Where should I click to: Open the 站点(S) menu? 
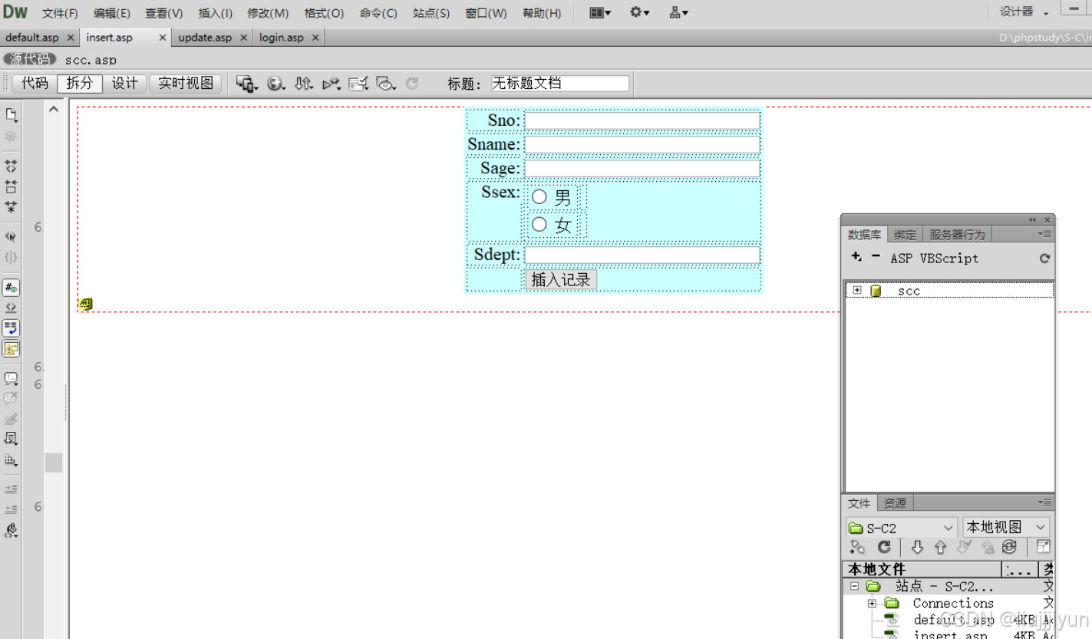(x=431, y=13)
